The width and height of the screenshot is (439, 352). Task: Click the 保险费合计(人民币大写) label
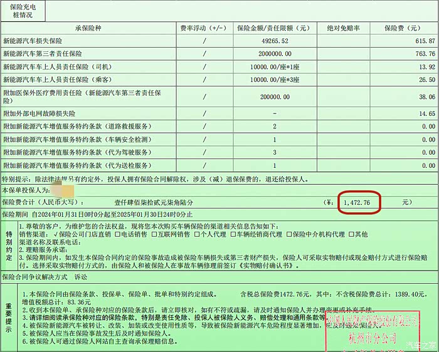(43, 202)
